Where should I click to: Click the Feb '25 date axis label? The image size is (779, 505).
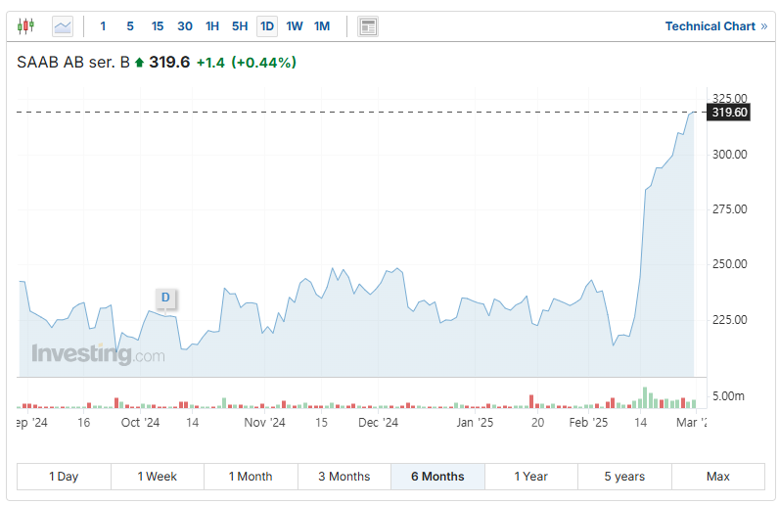point(588,423)
